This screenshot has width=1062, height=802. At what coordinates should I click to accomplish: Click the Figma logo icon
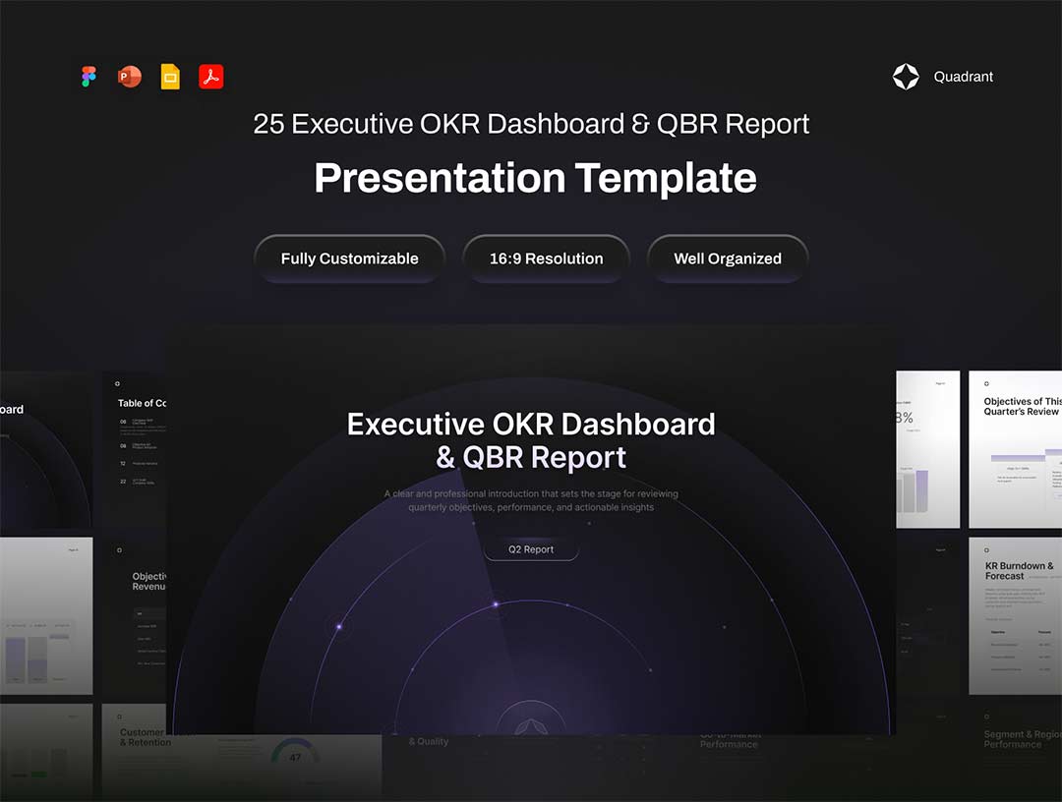[89, 77]
